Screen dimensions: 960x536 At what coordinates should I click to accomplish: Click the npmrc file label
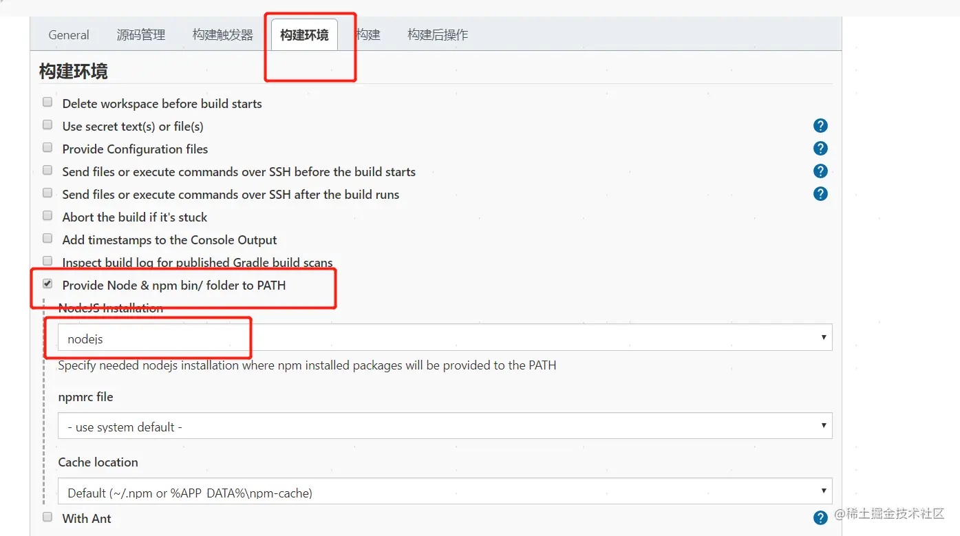[86, 397]
